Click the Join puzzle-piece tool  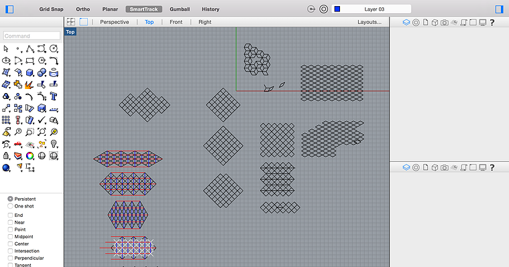click(x=18, y=84)
